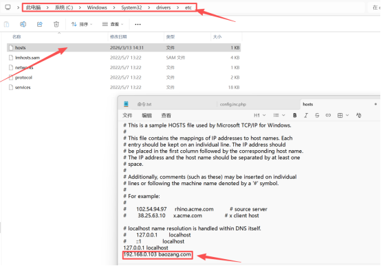Image resolution: width=381 pixels, height=266 pixels.
Task: Click the file icon beside lmhosts.sam
Action: pos(11,58)
